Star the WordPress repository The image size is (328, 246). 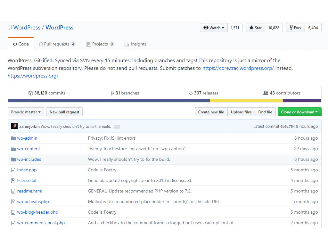click(x=255, y=28)
